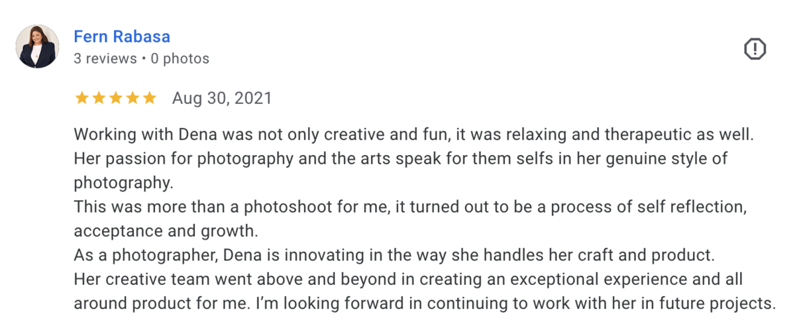Click the second yellow rating star
795x324 pixels.
pos(99,99)
